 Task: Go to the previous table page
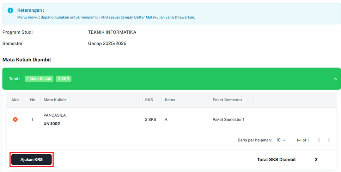tap(319, 140)
